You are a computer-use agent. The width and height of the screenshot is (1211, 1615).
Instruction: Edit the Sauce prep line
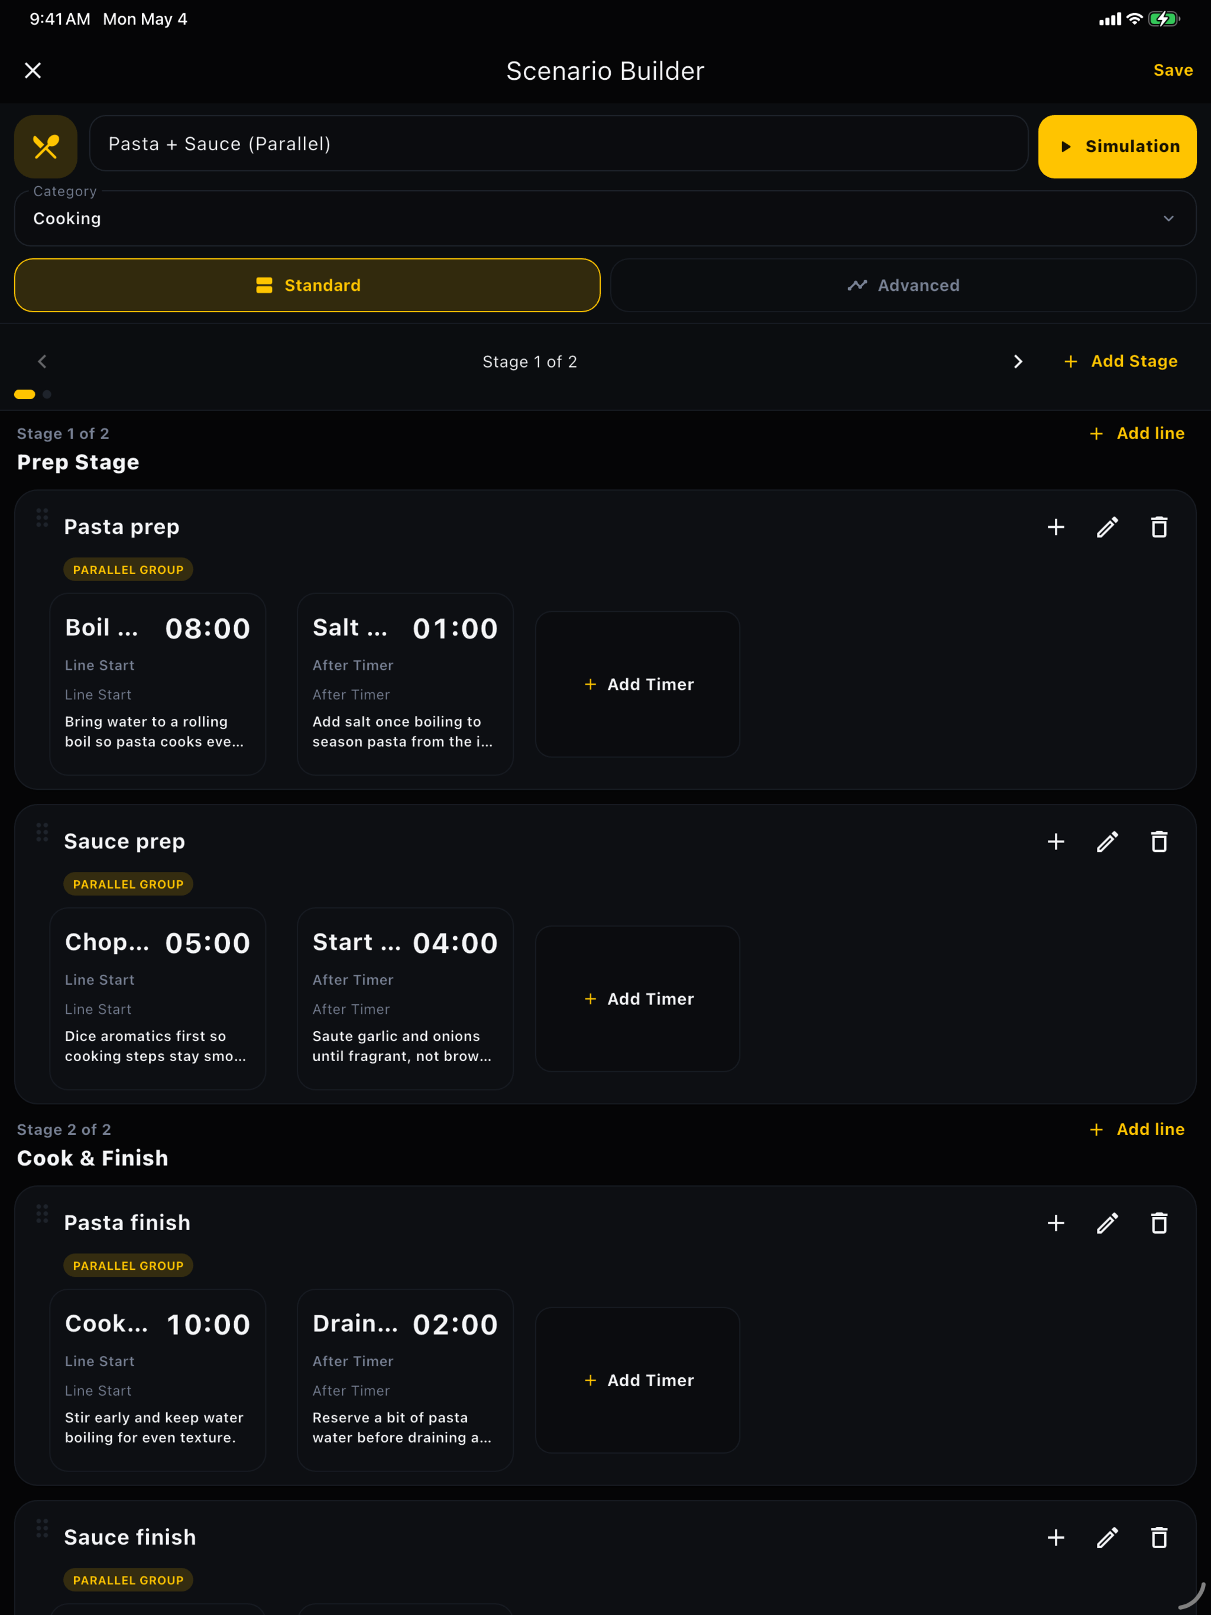click(1108, 842)
